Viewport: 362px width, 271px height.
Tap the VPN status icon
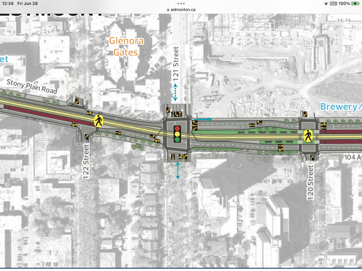pyautogui.click(x=333, y=4)
